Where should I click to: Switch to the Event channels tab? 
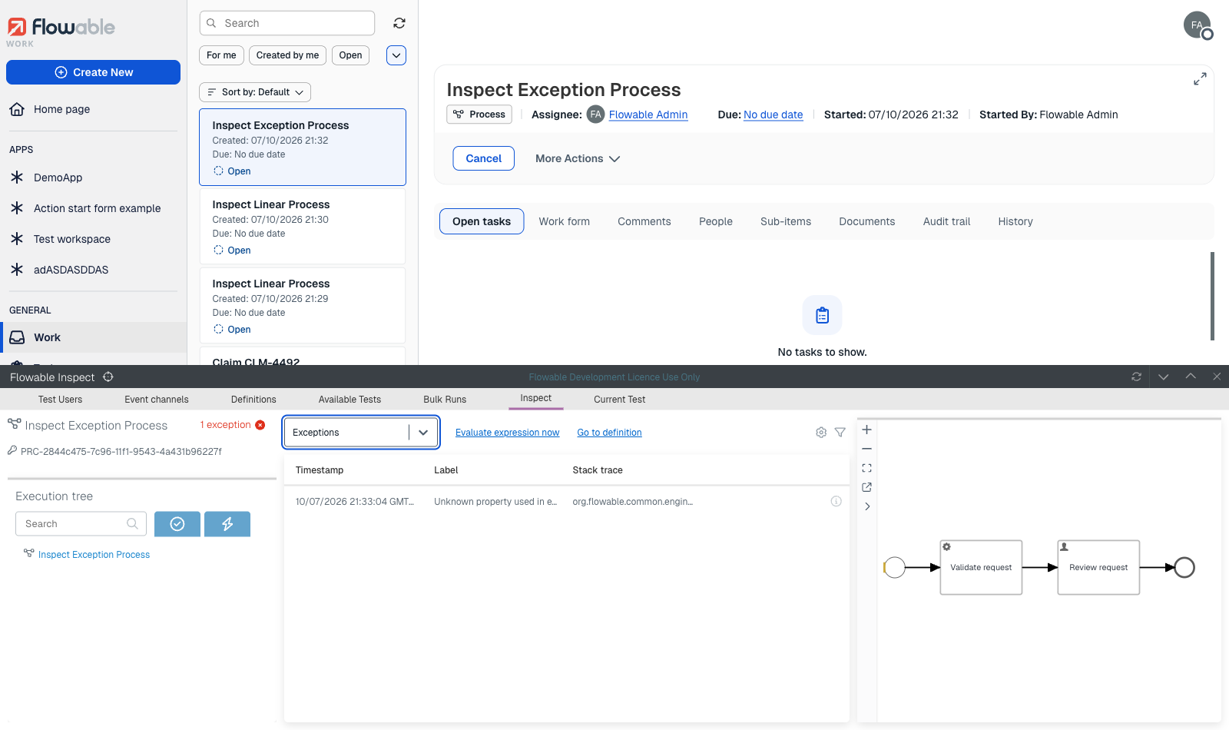pos(157,400)
